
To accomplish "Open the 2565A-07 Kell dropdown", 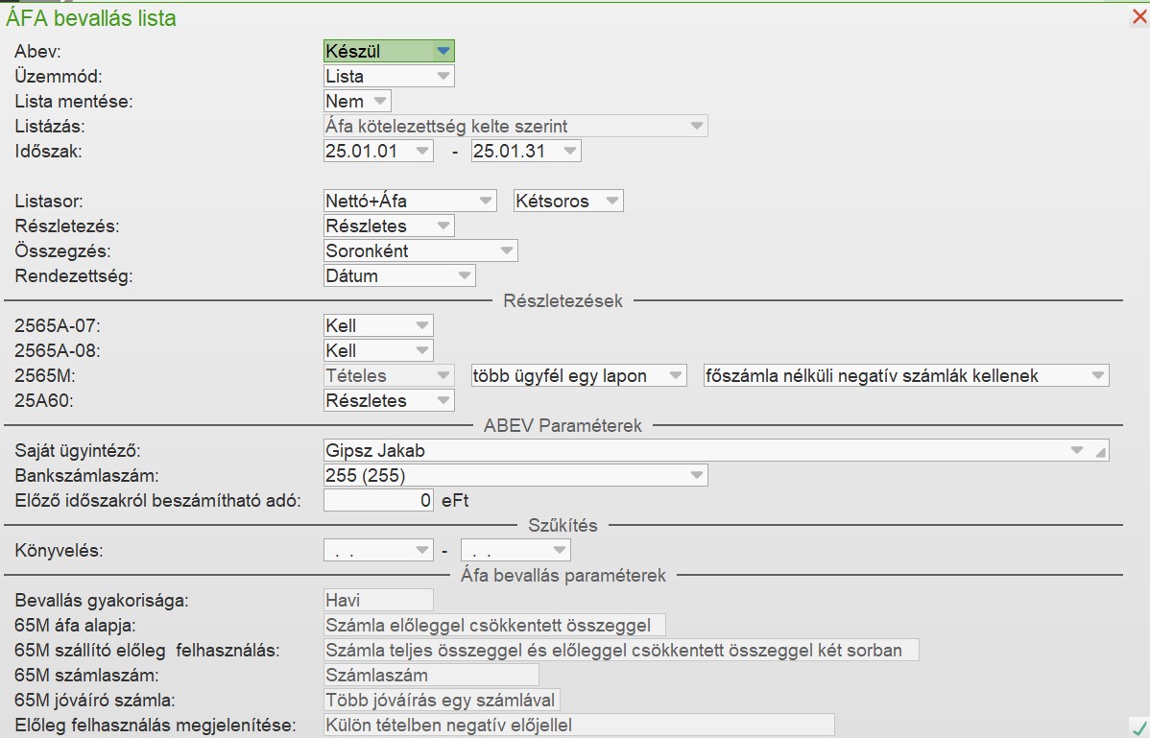I will tap(378, 325).
